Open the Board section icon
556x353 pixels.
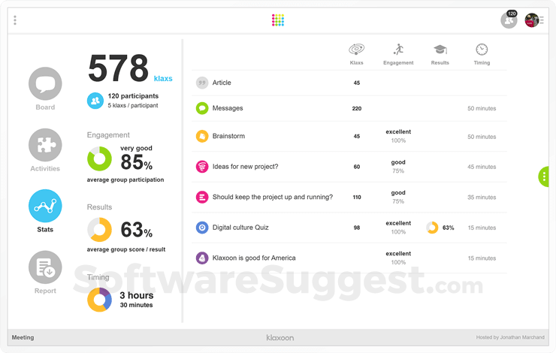tap(45, 84)
